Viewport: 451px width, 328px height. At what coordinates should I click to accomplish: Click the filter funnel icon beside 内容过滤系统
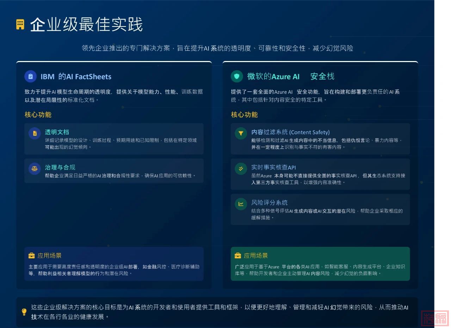241,133
